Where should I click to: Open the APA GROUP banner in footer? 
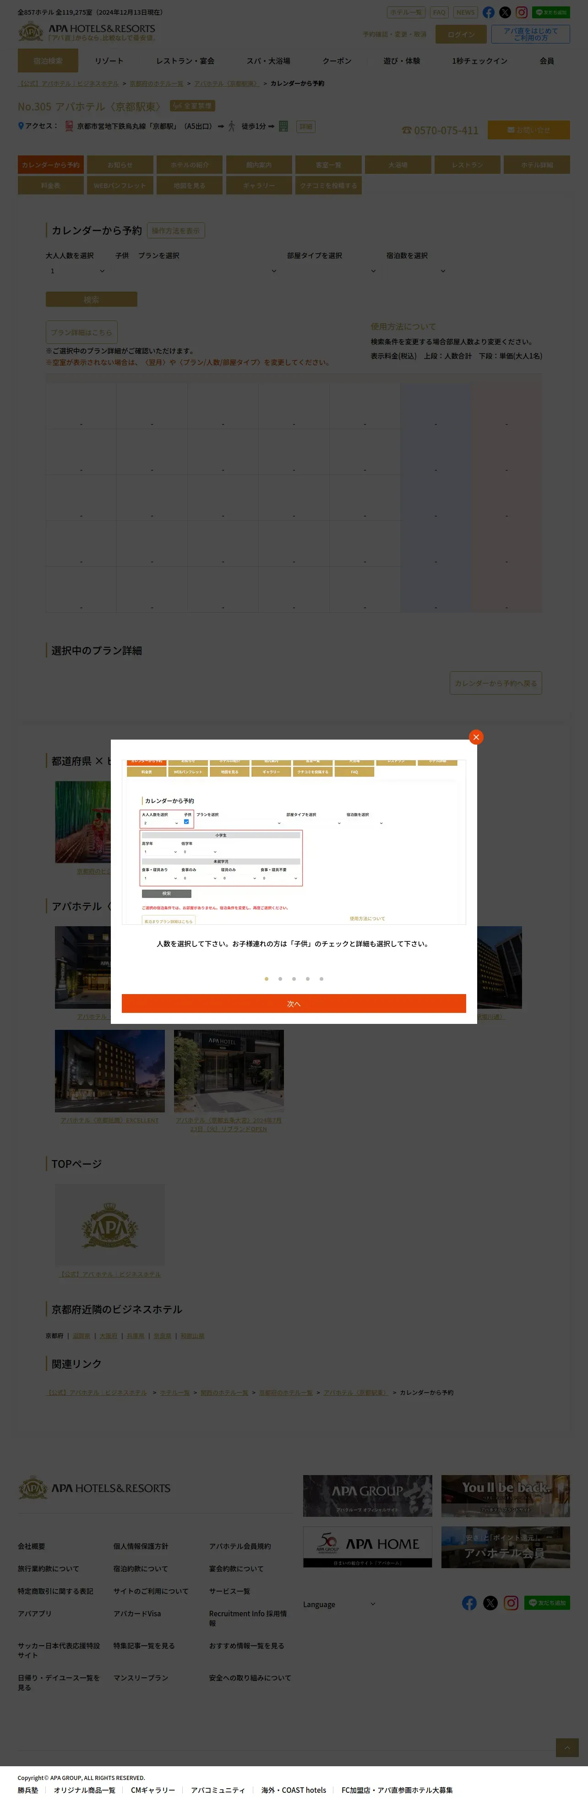click(x=367, y=1496)
